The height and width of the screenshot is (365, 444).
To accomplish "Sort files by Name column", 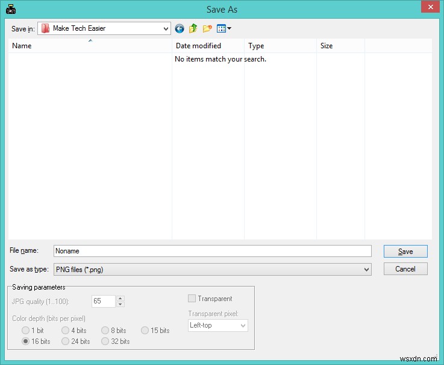I will (x=90, y=46).
